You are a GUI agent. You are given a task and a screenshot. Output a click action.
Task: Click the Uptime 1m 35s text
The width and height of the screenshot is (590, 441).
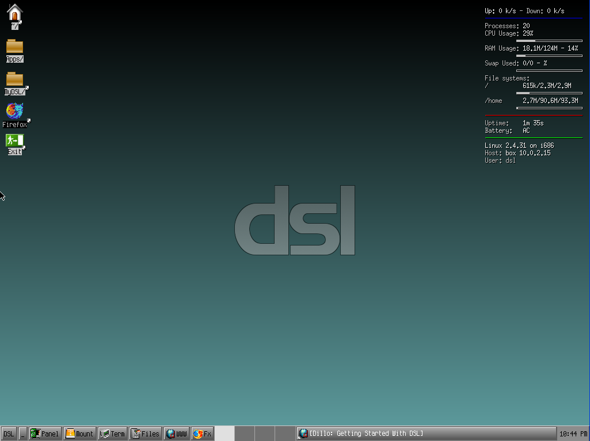tap(514, 123)
